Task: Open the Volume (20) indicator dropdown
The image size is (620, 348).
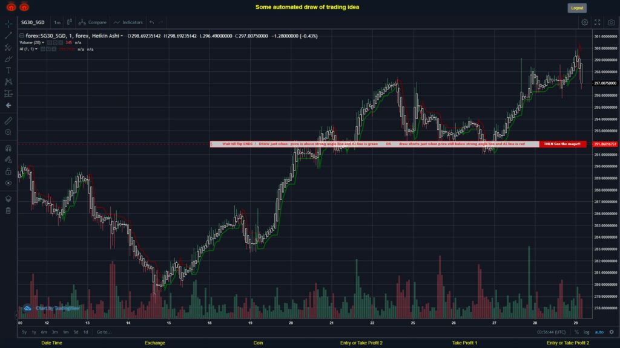Action: 43,43
